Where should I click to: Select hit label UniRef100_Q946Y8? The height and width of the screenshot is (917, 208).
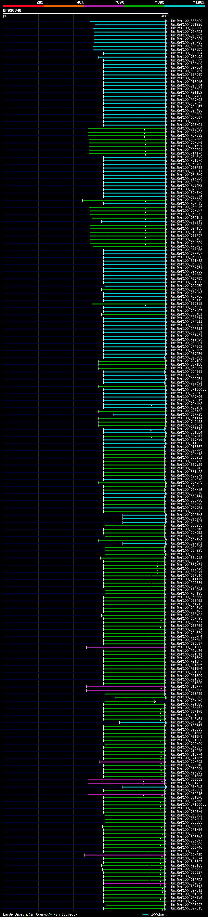point(187,479)
